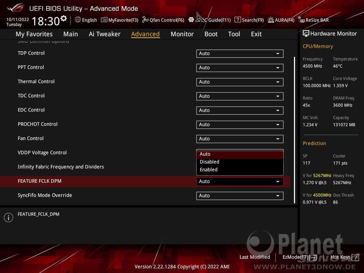Expand the EDC Control dropdown
364x273 pixels.
click(x=240, y=111)
